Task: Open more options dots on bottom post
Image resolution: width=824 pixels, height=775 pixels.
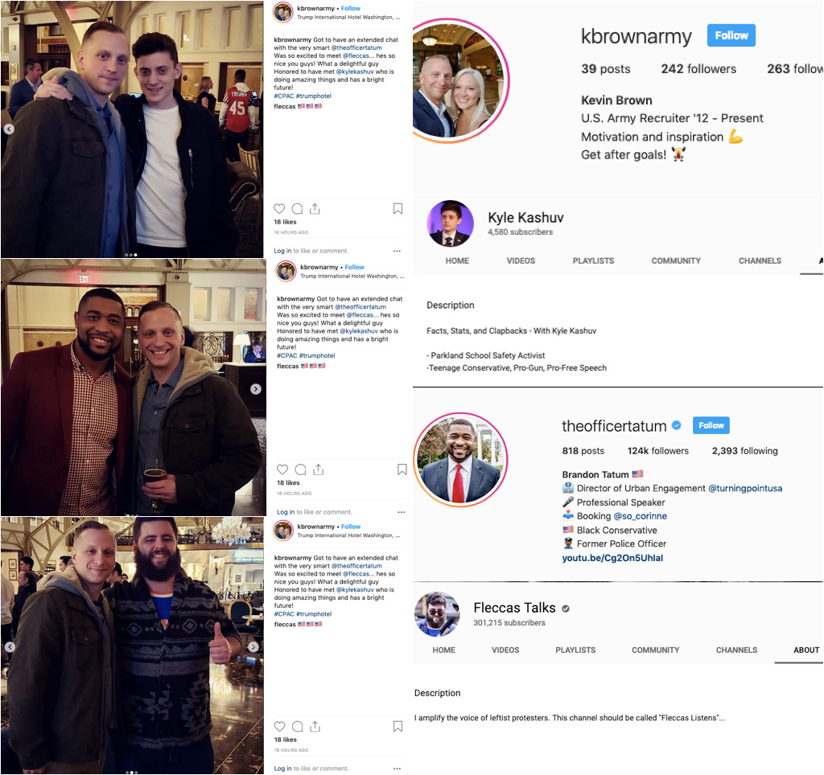Action: (x=397, y=769)
